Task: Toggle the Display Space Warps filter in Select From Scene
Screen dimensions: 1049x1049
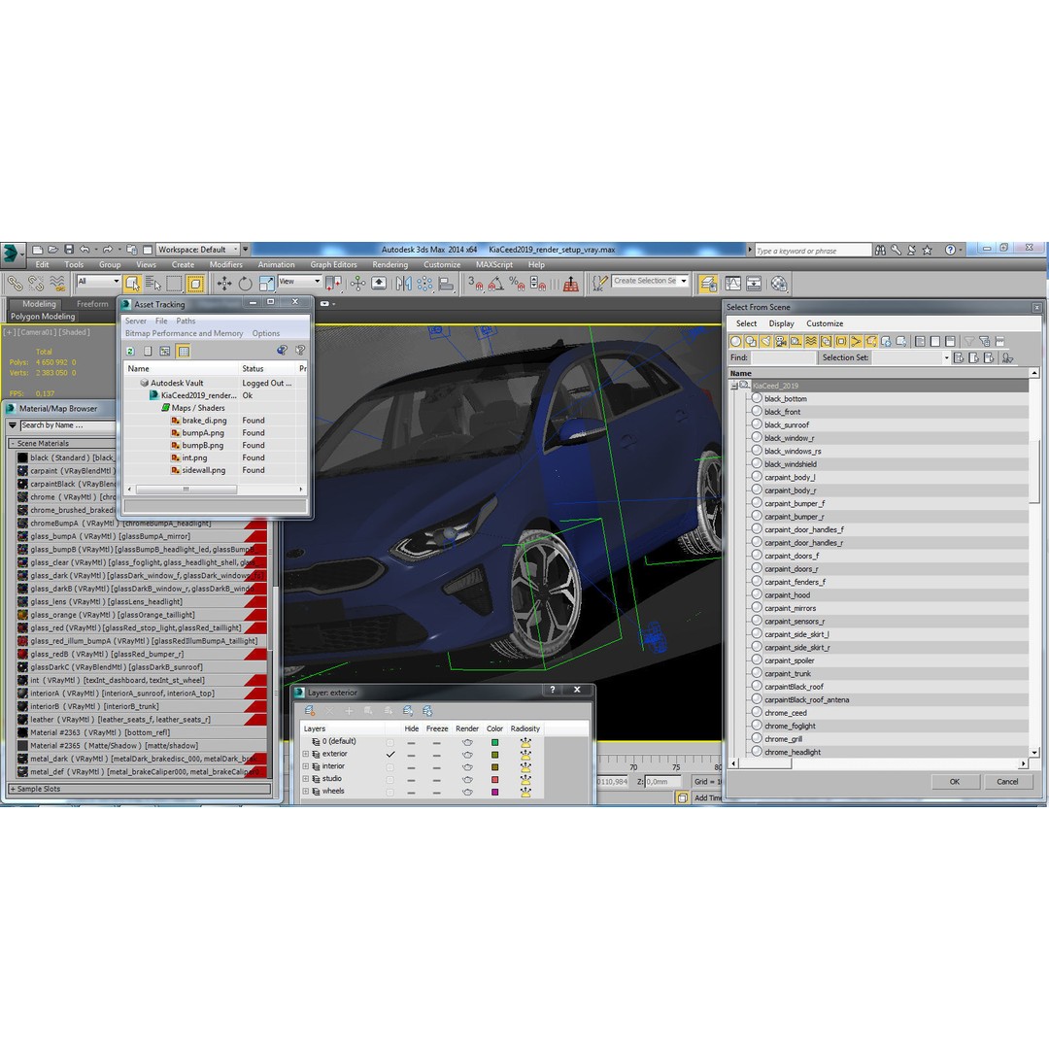Action: [x=811, y=341]
